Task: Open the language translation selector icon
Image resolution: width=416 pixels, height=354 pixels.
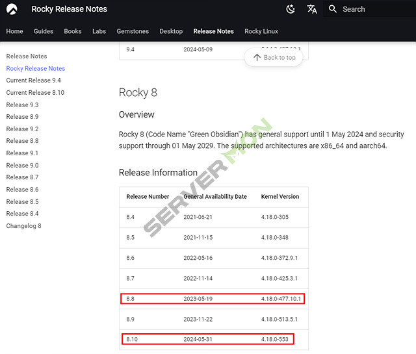Action: (x=312, y=9)
